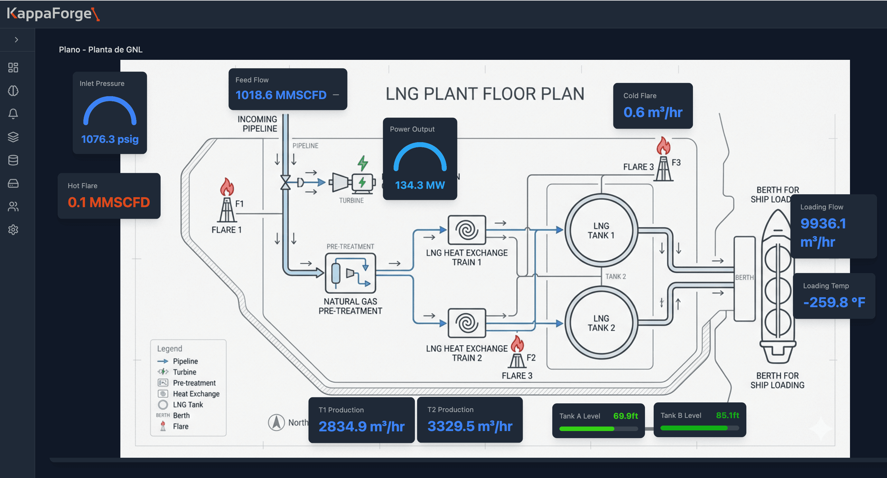Viewport: 887px width, 478px height.
Task: Click the '69.9ft' Tank A value
Action: tap(626, 416)
